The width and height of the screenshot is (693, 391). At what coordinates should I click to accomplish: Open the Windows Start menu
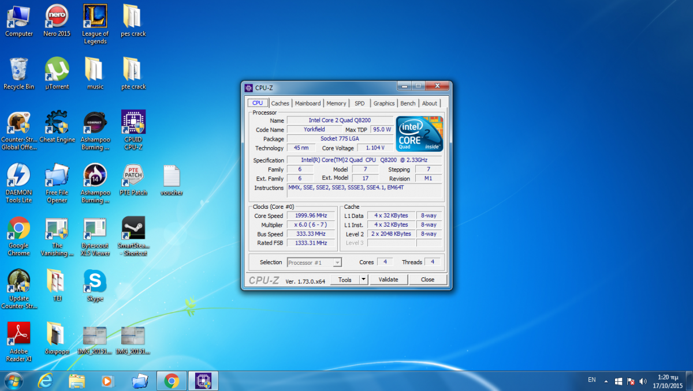point(13,381)
